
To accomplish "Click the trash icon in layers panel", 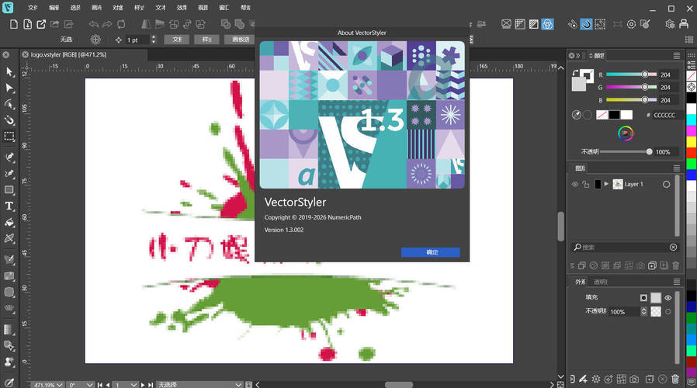I will point(675,265).
